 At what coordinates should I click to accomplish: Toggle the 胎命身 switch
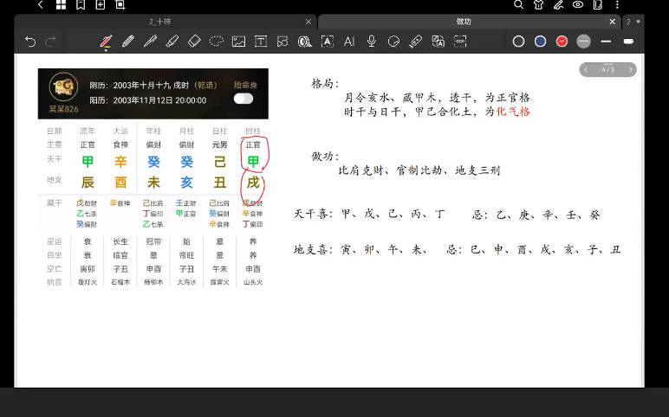(244, 99)
